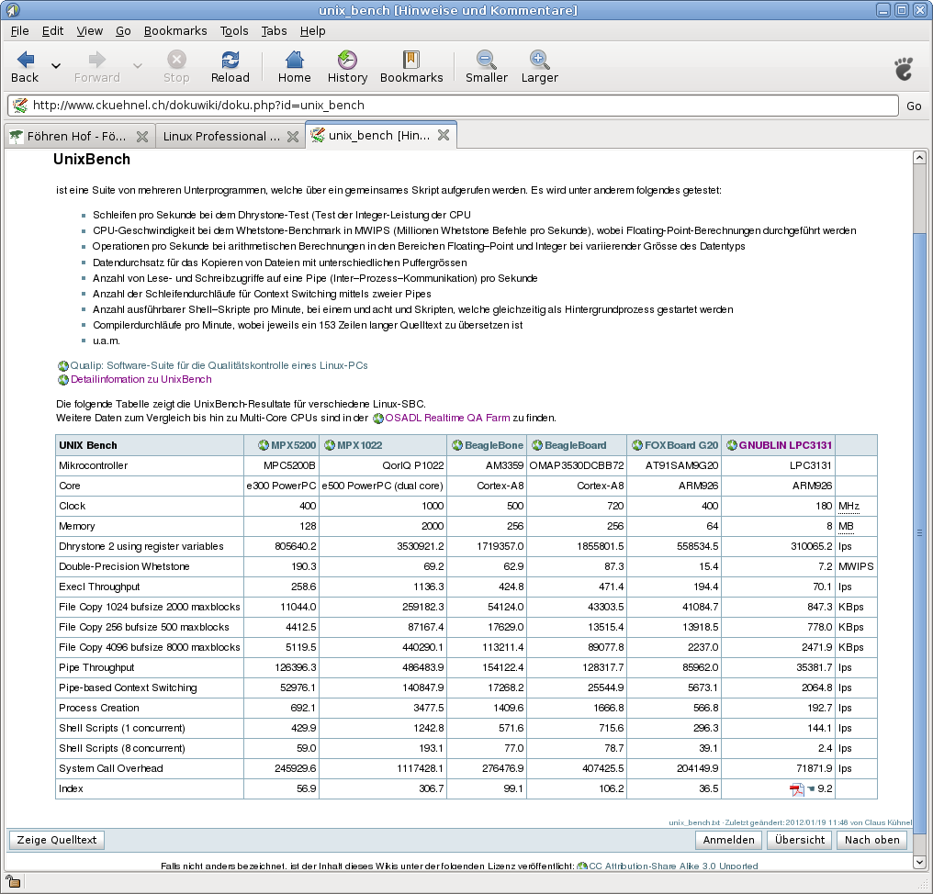
Task: Open the Bookmarks menu
Action: click(175, 31)
